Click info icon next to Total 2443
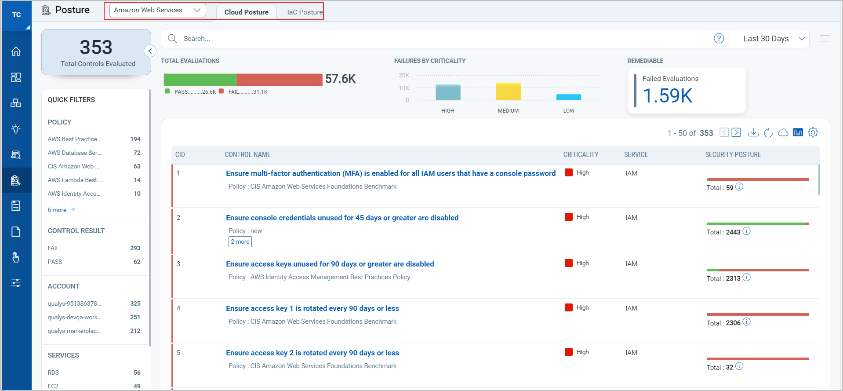This screenshot has height=391, width=843. tap(746, 231)
